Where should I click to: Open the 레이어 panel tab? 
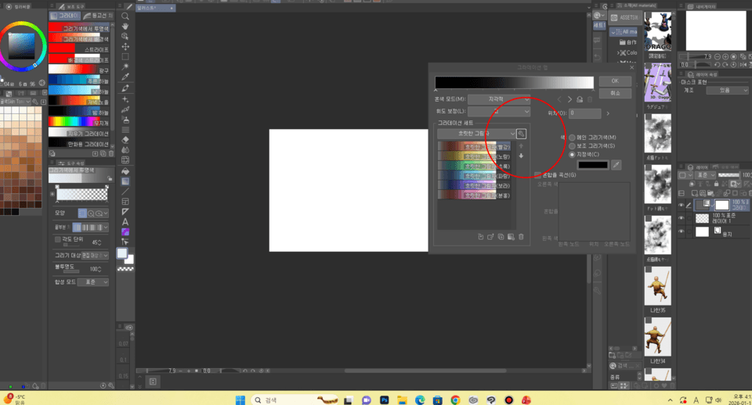point(697,167)
